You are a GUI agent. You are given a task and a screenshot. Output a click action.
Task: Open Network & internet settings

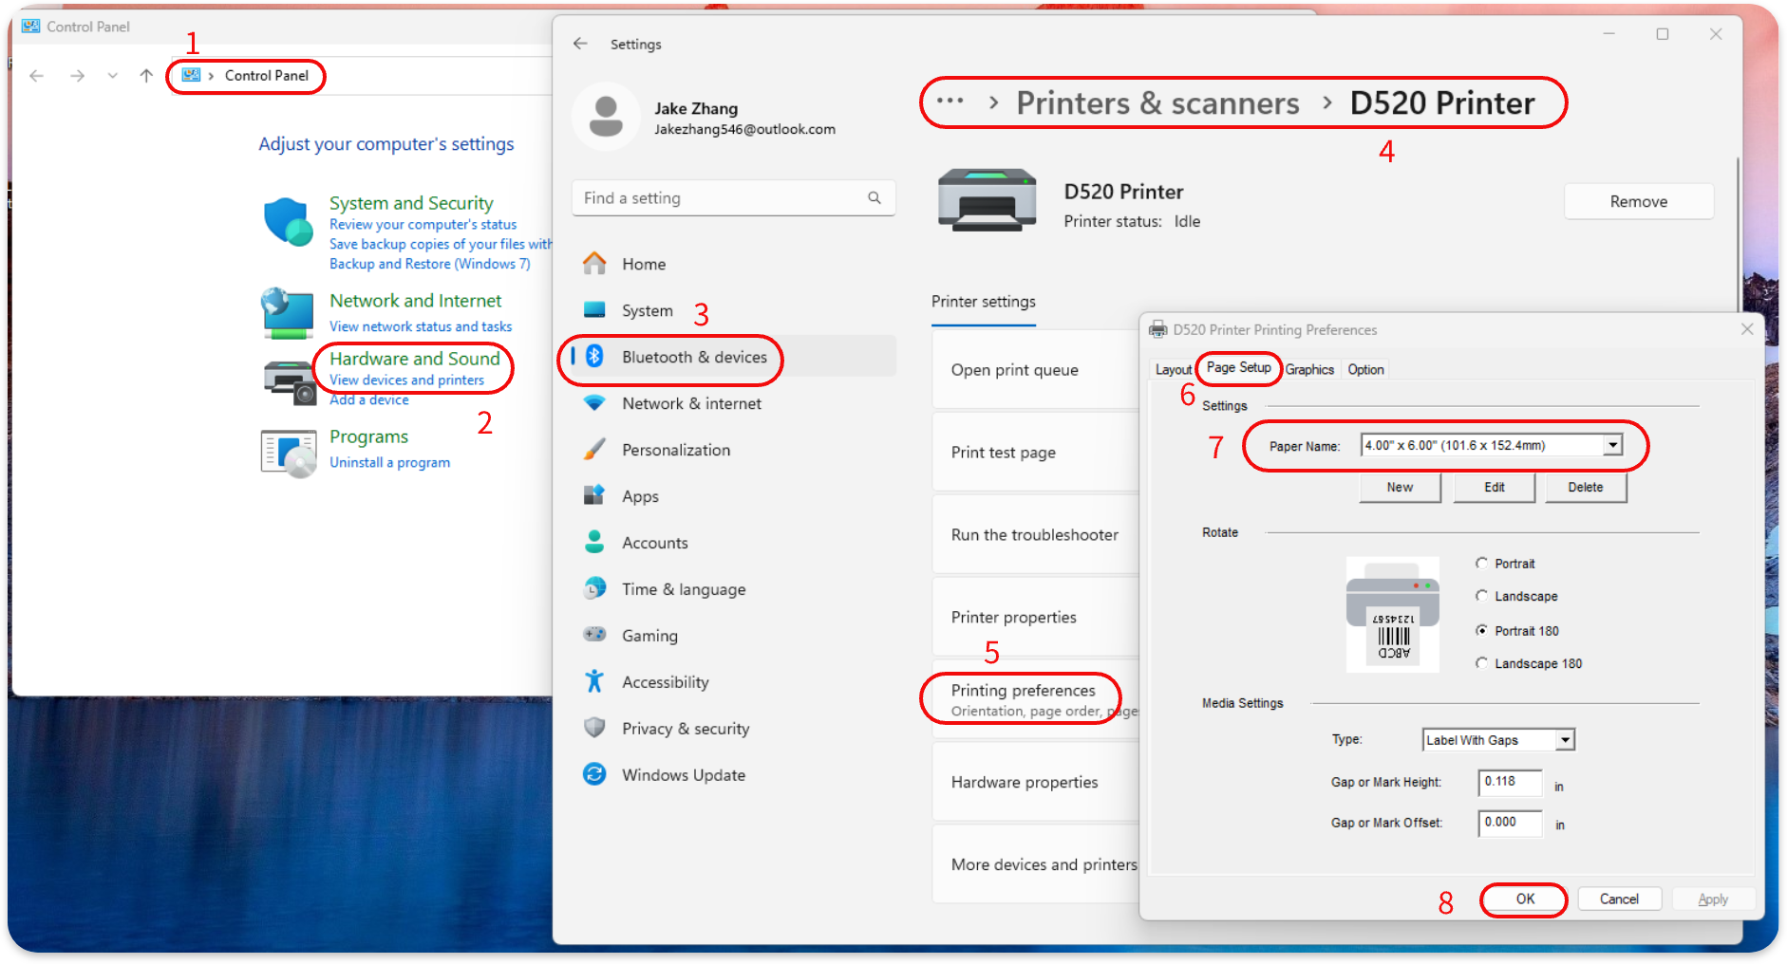pyautogui.click(x=733, y=403)
